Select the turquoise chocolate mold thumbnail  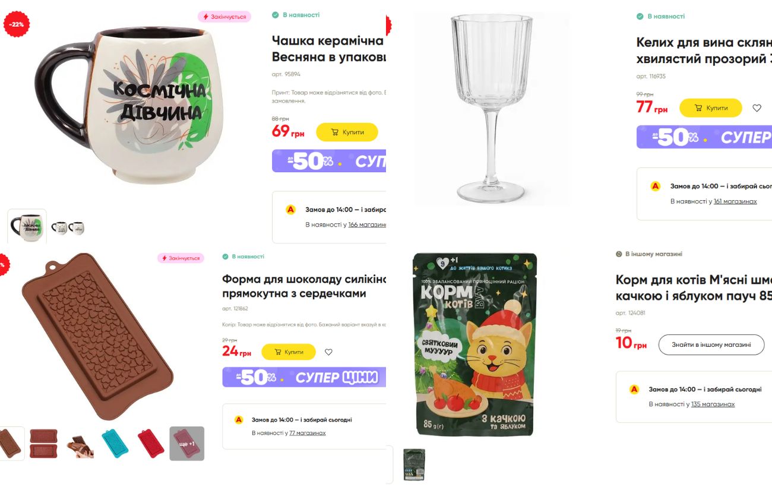[115, 444]
